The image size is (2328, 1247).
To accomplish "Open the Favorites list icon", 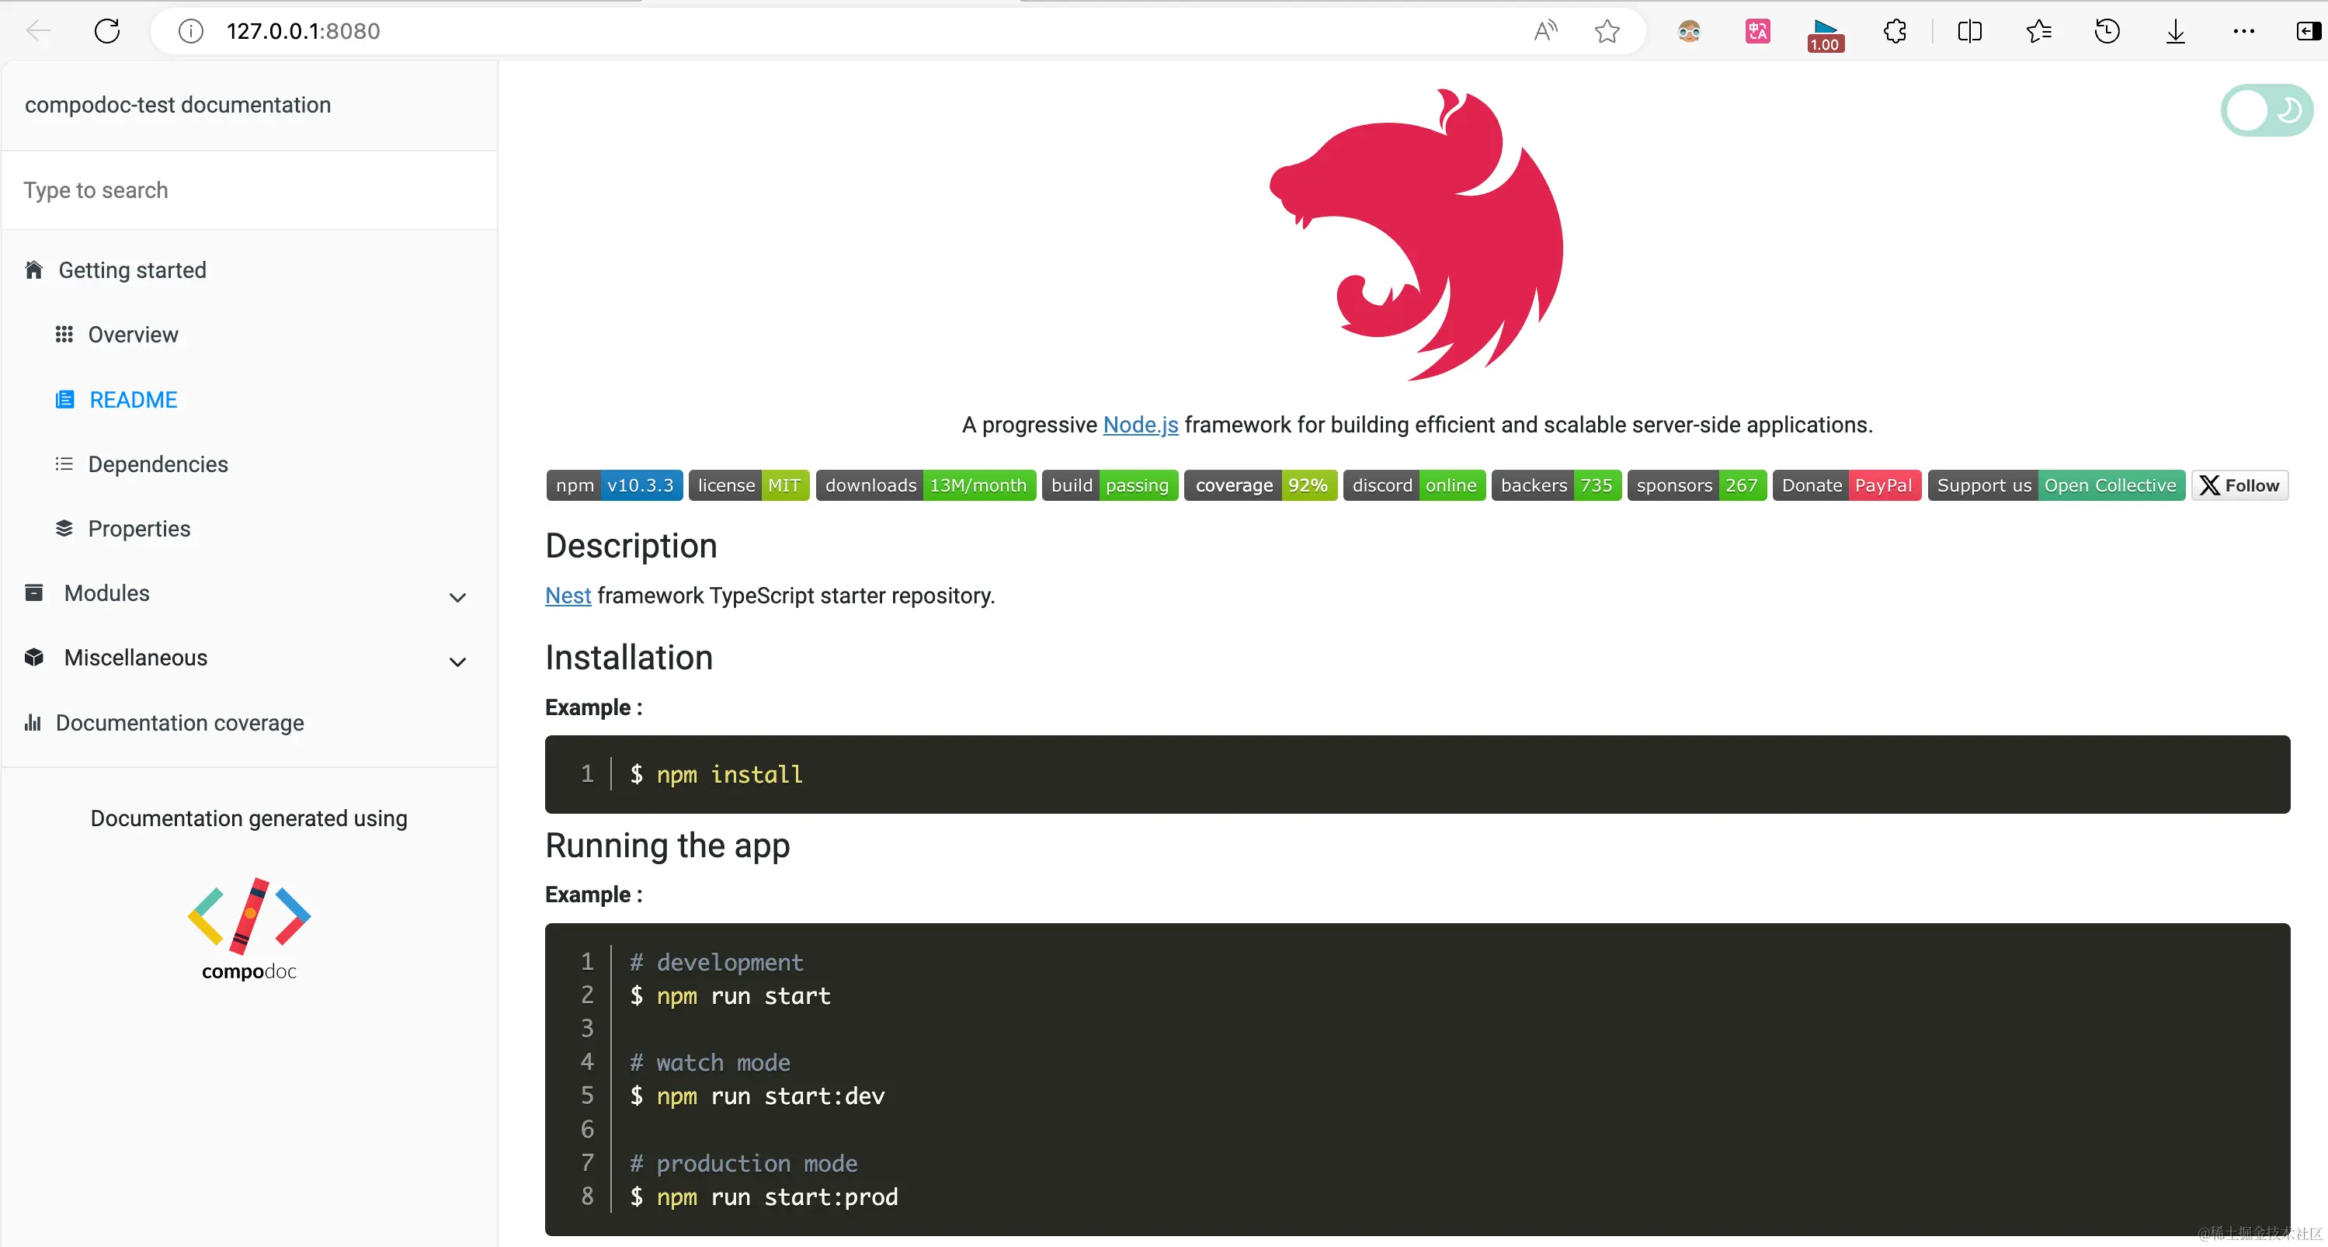I will pyautogui.click(x=2039, y=31).
